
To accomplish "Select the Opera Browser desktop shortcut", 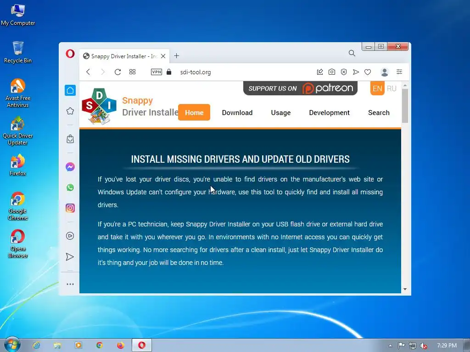I will point(18,244).
